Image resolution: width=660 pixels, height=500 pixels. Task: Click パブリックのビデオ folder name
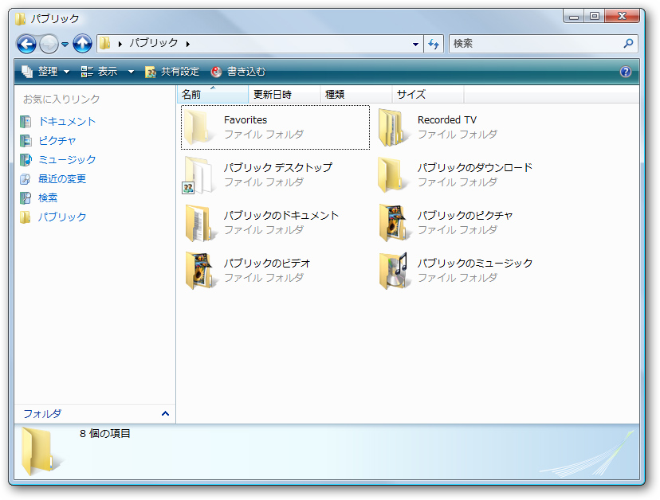click(x=267, y=264)
